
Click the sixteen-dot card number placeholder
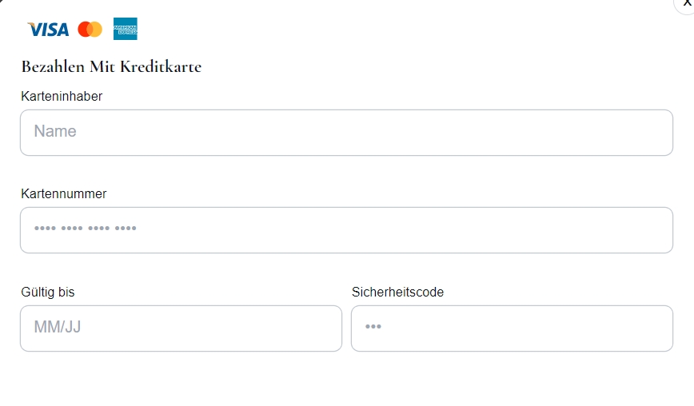(86, 229)
